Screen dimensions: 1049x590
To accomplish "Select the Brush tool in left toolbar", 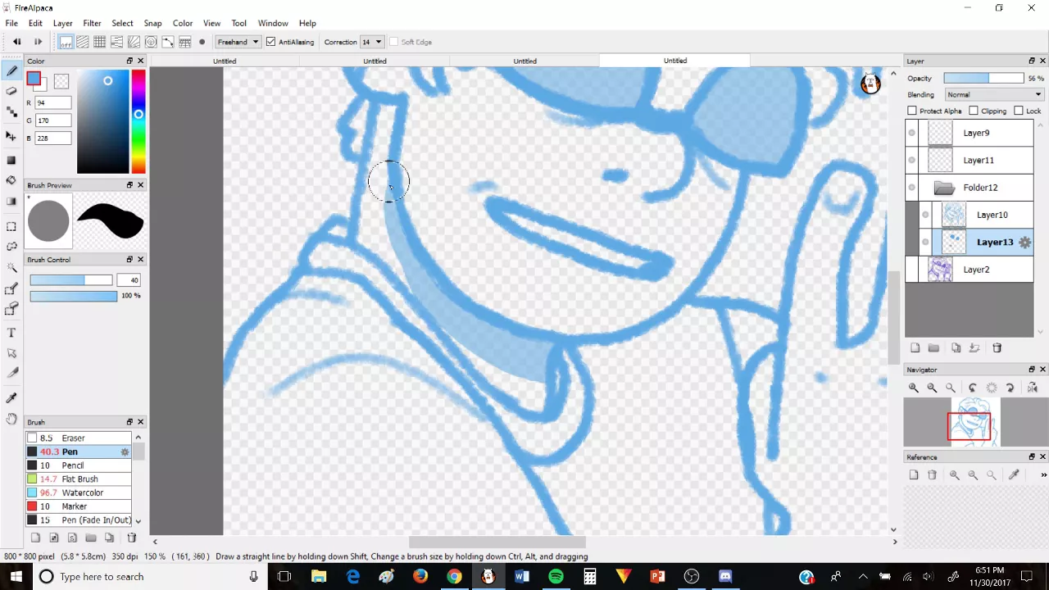I will tap(11, 71).
